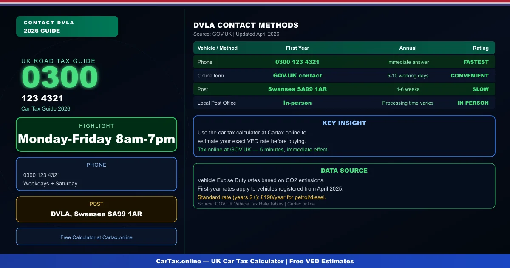This screenshot has width=510, height=268.
Task: Switch to the First Year column header
Action: [x=297, y=48]
